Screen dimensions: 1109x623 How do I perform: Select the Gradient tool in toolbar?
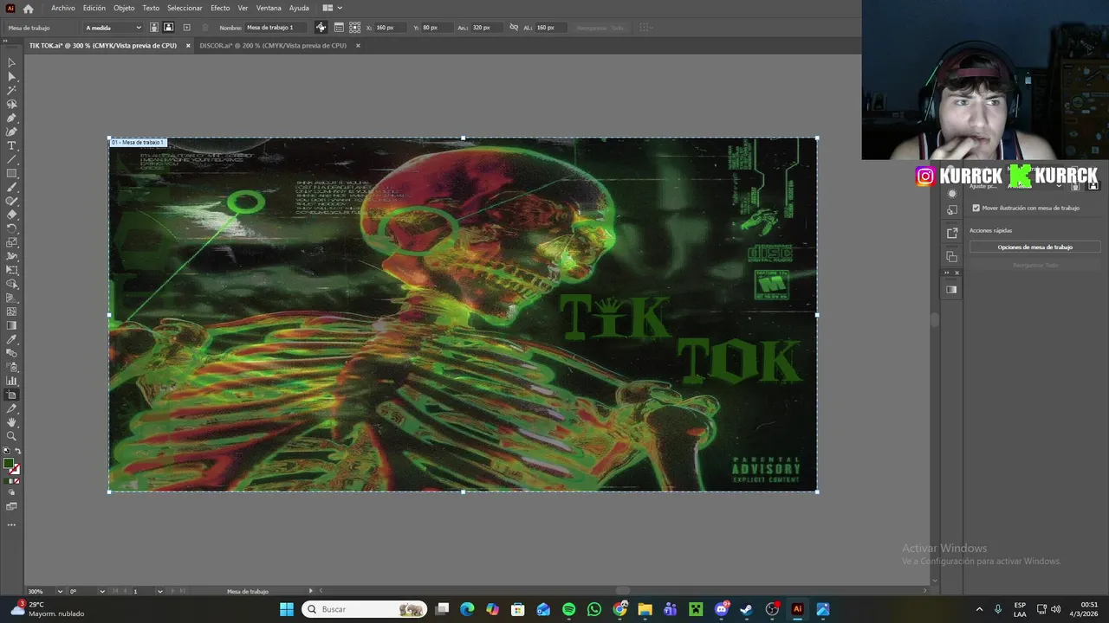(11, 326)
